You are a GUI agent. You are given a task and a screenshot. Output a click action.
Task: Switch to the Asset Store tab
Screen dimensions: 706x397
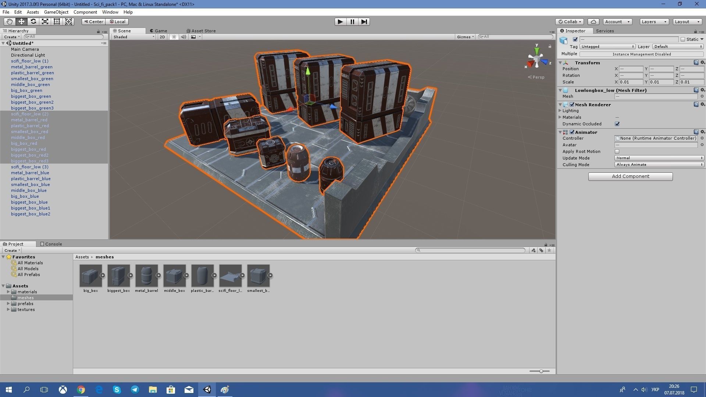(201, 31)
